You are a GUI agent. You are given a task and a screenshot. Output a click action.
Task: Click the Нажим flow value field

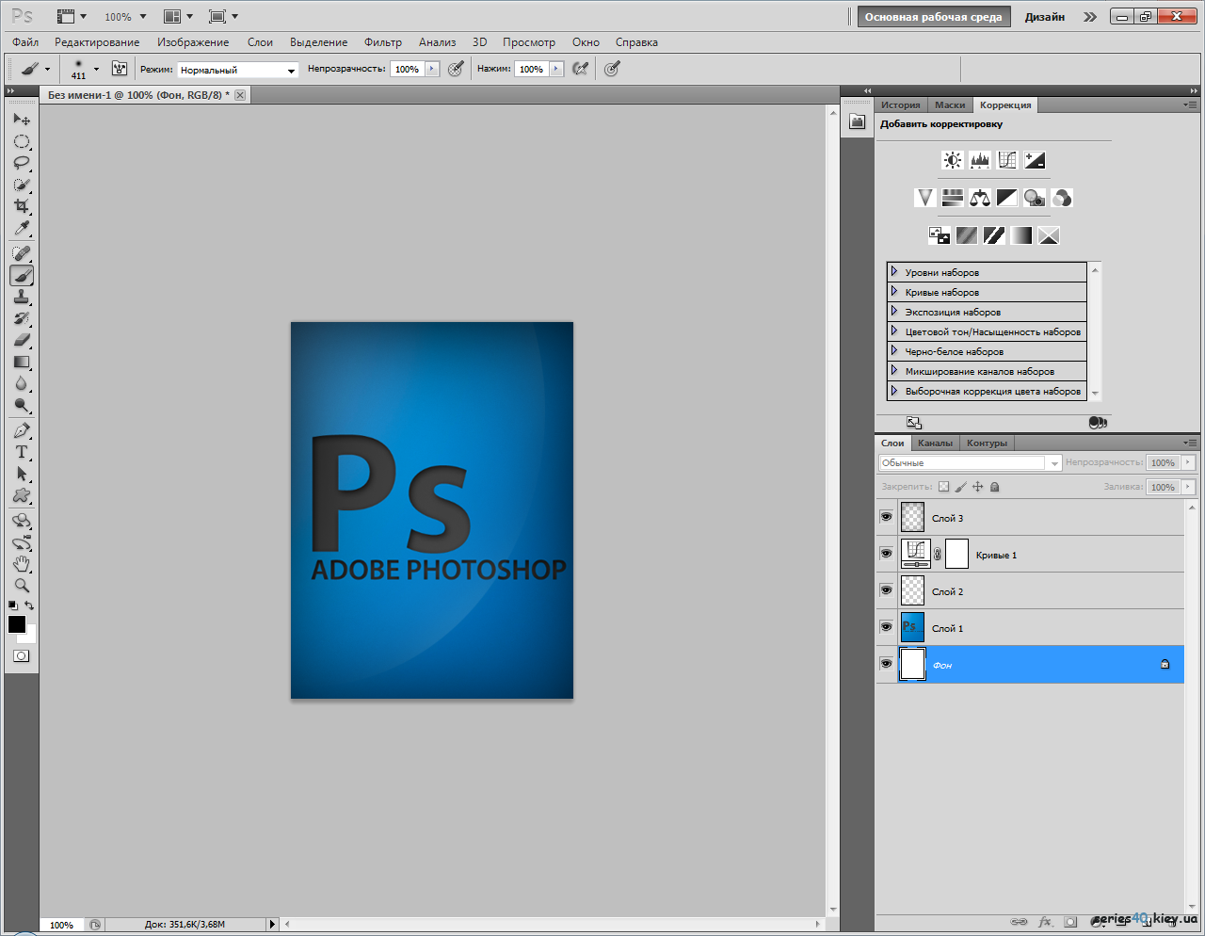532,69
